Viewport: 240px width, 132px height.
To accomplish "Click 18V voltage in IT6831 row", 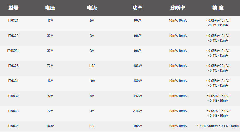I will [x=50, y=81].
